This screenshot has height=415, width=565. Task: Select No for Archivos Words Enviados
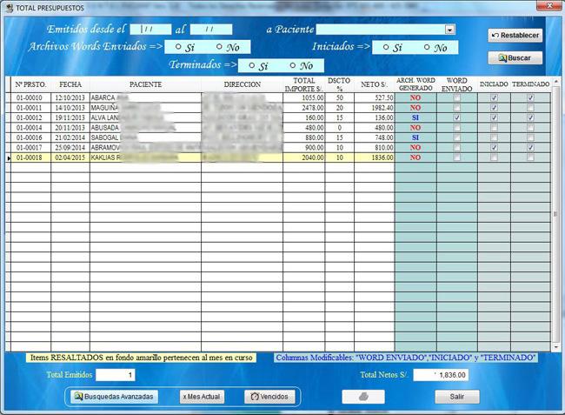point(219,47)
